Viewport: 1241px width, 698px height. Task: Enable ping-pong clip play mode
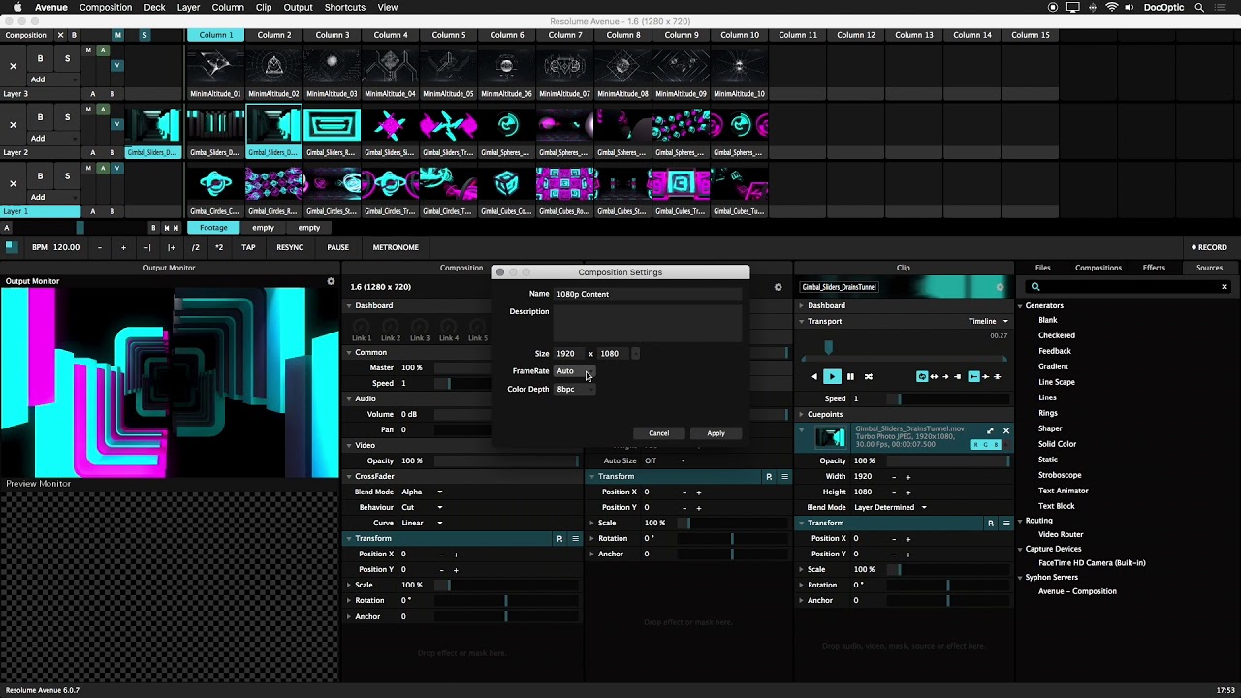pyautogui.click(x=934, y=376)
